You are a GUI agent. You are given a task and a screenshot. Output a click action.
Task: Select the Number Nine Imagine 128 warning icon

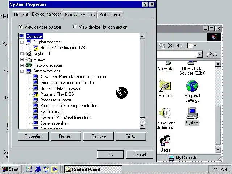pos(36,48)
